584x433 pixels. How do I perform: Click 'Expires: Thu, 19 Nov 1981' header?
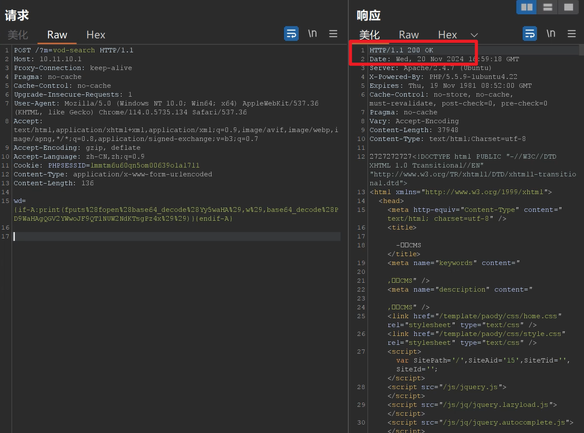[x=451, y=85]
